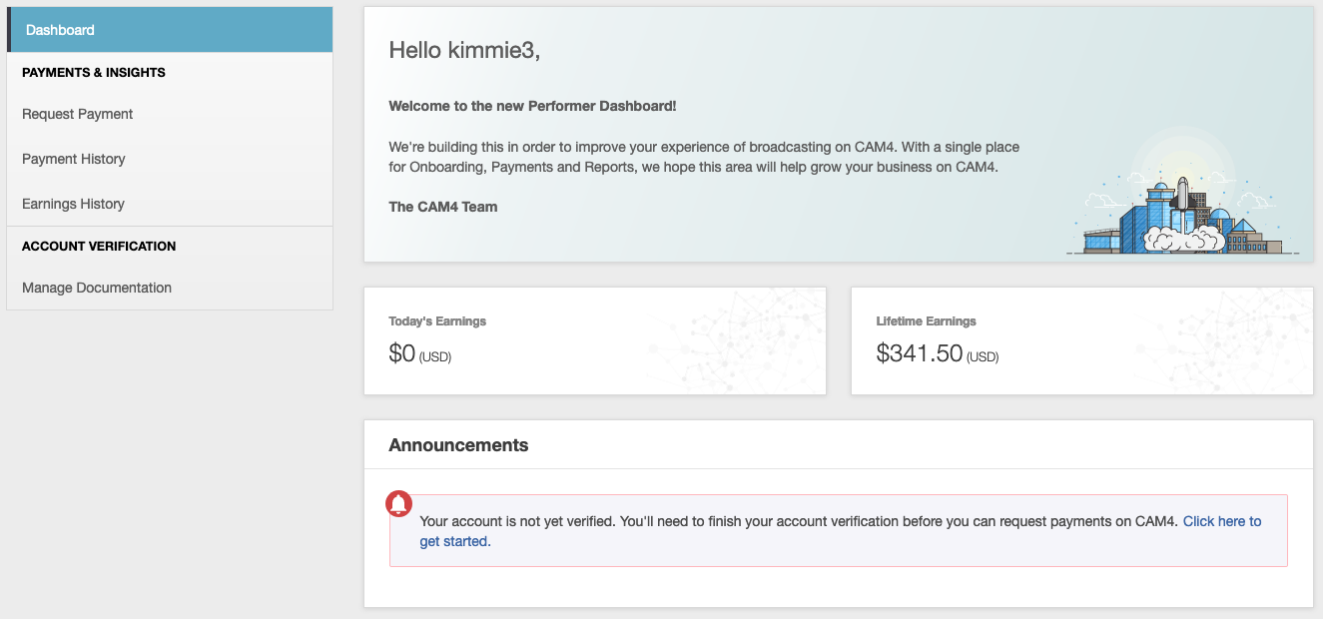This screenshot has height=619, width=1323.
Task: Click the Payments & Insights section header
Action: pos(94,73)
